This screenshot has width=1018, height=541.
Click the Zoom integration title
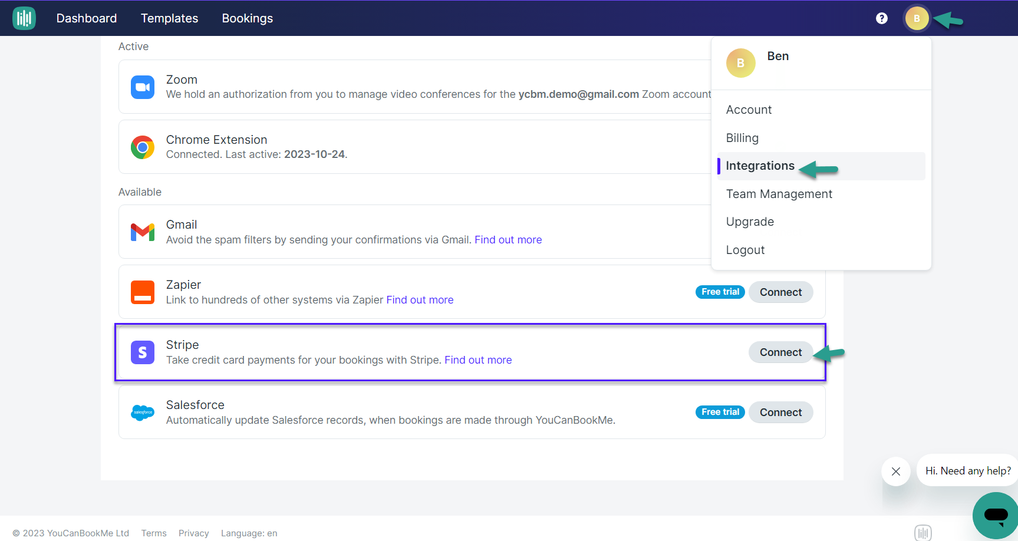point(182,80)
